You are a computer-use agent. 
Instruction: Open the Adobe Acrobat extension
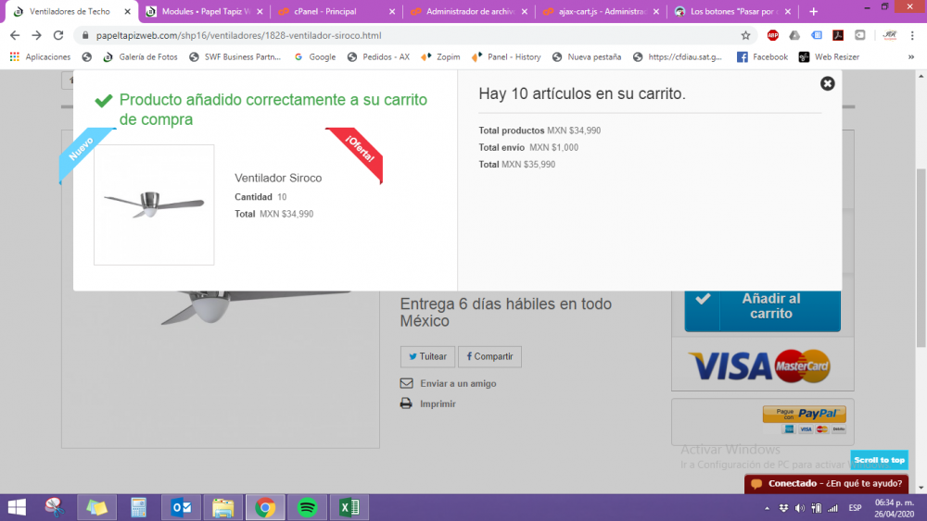click(x=838, y=35)
